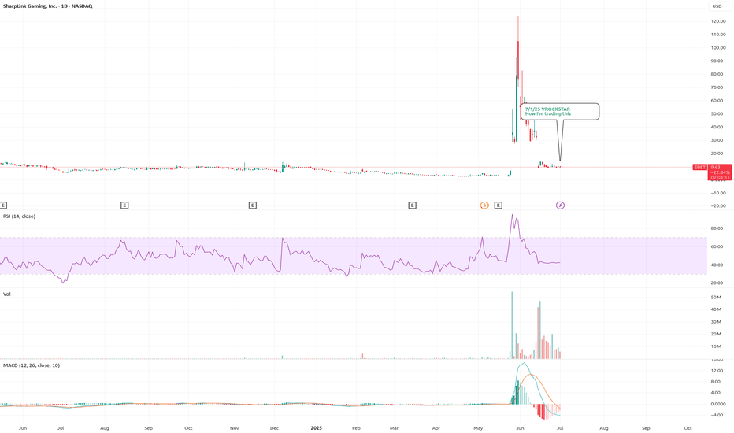
Task: Open the purple lightning bolt event marker
Action: [560, 205]
